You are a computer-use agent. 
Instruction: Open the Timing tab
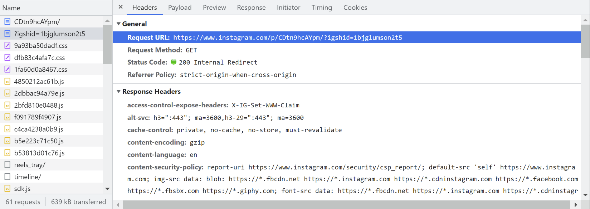(x=321, y=7)
